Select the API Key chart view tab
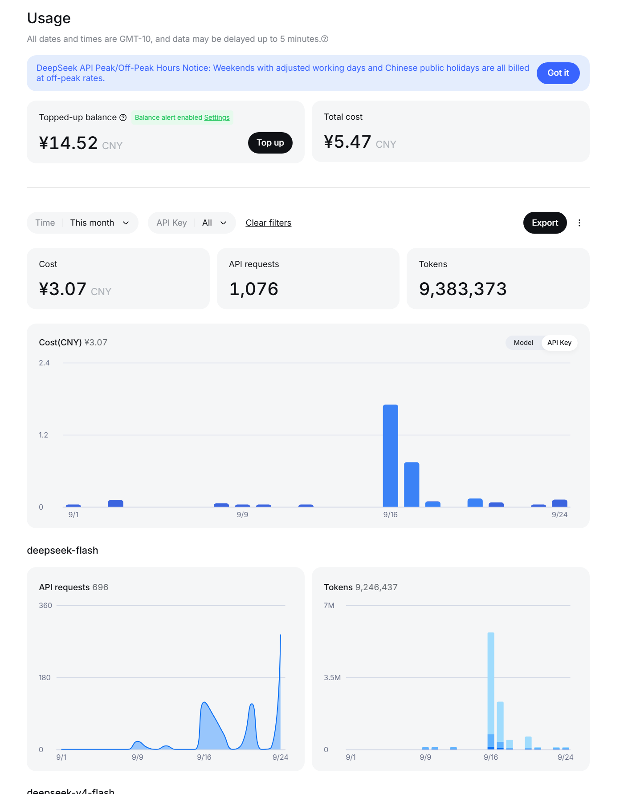The width and height of the screenshot is (624, 794). [x=559, y=343]
